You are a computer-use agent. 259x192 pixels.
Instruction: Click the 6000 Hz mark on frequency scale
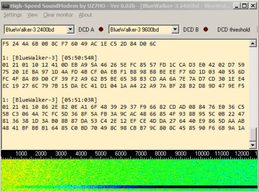121,154
